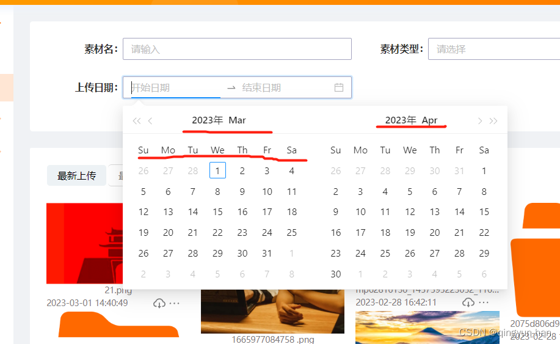This screenshot has height=344, width=560.
Task: Click file name 21.png
Action: [118, 290]
